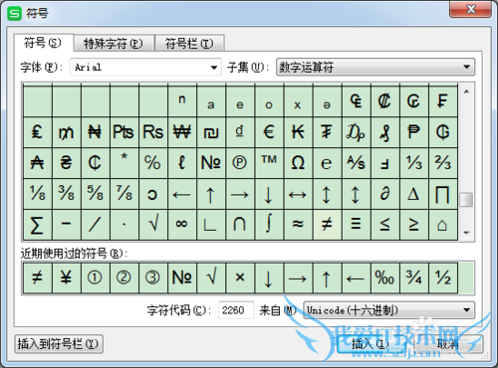Select the increment Δ symbol

point(413,194)
